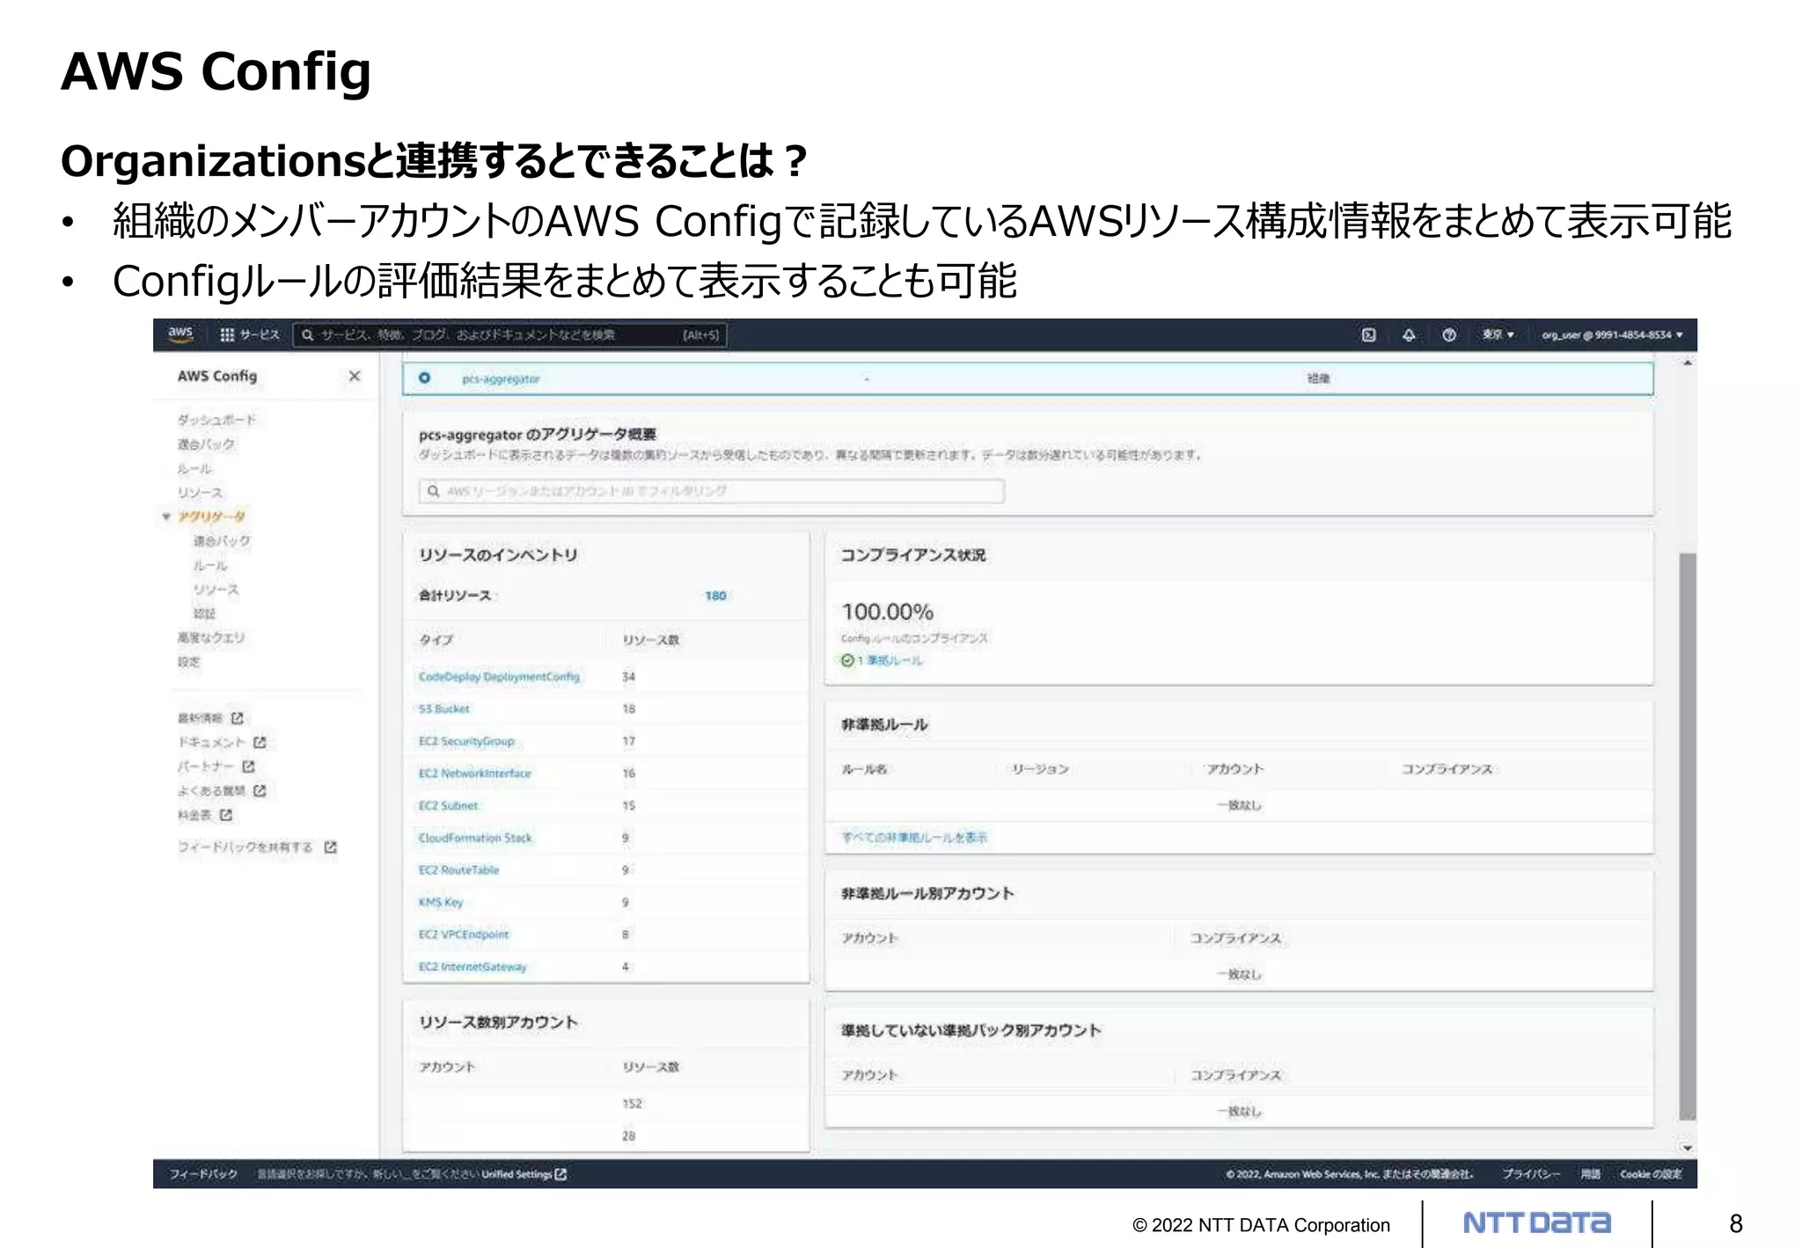Screen dimensions: 1802x1248
Task: Open 適合パック under アグリゲータ
Action: pos(222,540)
